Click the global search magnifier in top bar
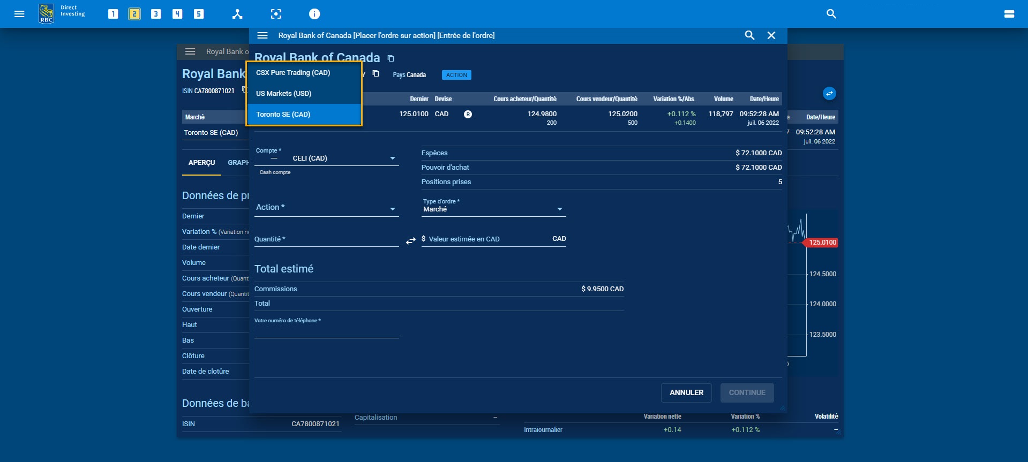 (x=831, y=14)
